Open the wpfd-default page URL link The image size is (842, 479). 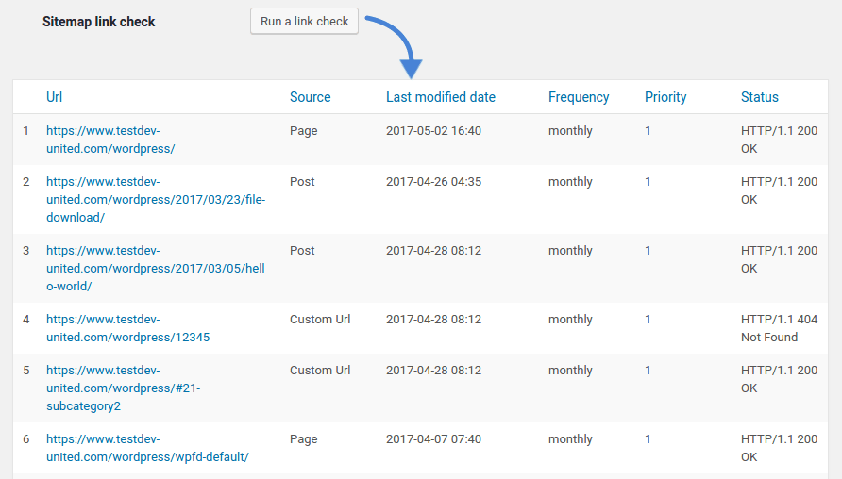[147, 448]
